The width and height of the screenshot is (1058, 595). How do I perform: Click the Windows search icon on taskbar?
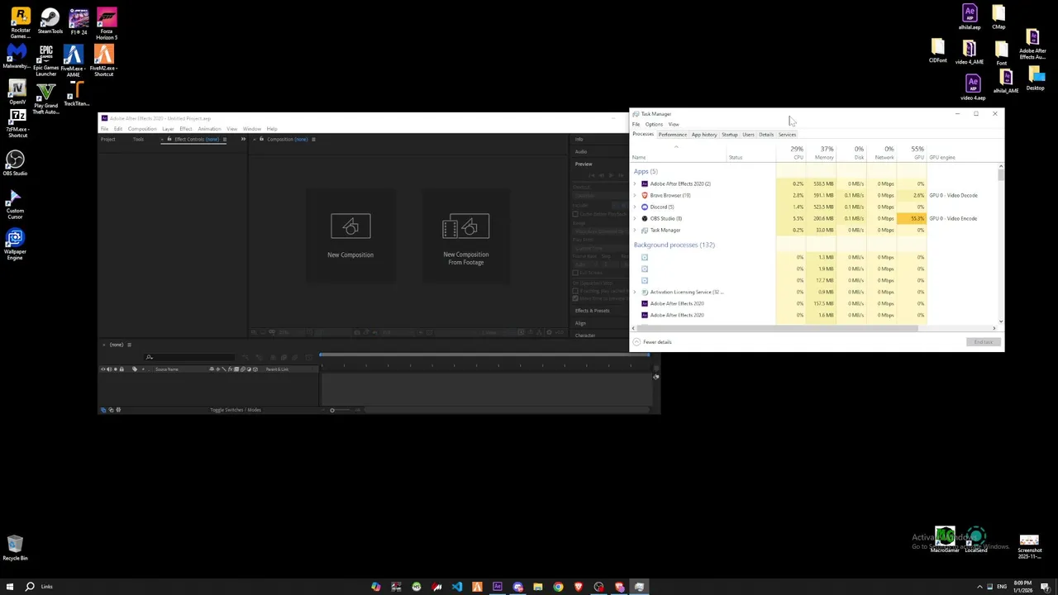30,587
